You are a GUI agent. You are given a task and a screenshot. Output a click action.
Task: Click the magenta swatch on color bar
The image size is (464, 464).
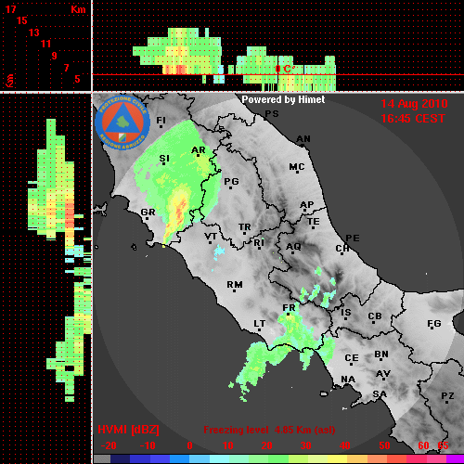(x=455, y=459)
